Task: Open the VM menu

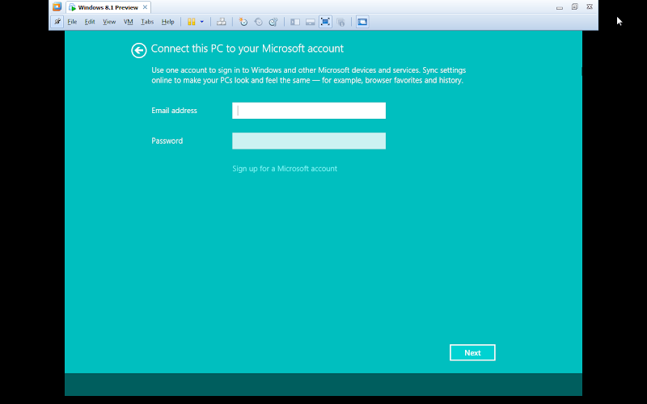Action: click(129, 22)
